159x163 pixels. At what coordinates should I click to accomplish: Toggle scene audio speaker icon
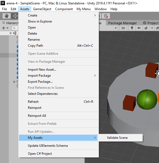pyautogui.click(x=139, y=28)
